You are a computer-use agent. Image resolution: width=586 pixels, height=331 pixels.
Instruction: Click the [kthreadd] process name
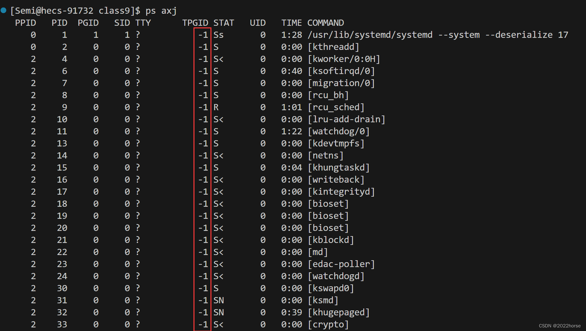click(333, 47)
